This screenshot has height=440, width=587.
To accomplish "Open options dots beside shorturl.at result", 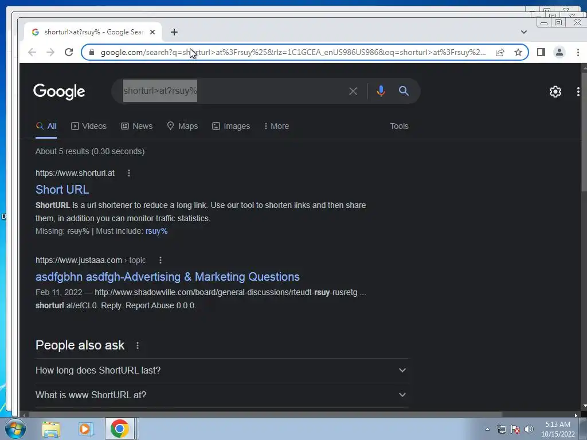I will point(129,173).
